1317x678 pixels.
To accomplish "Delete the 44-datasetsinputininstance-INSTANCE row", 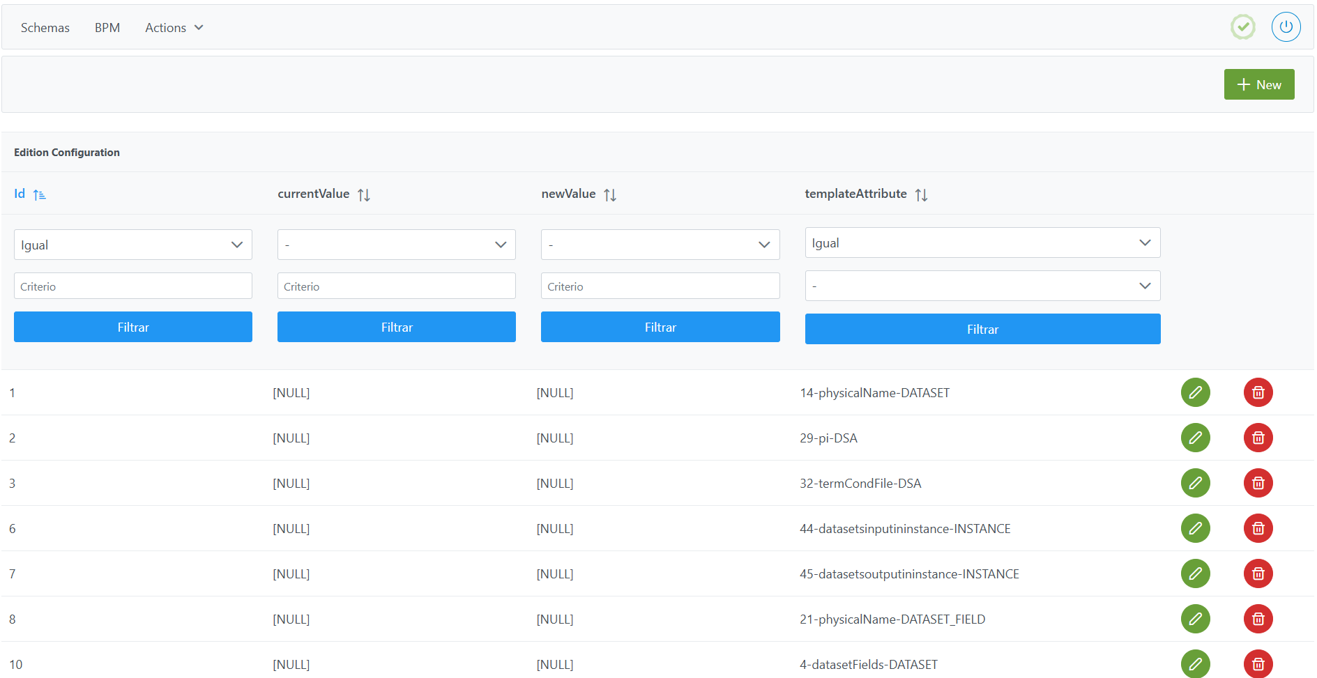I will 1258,528.
